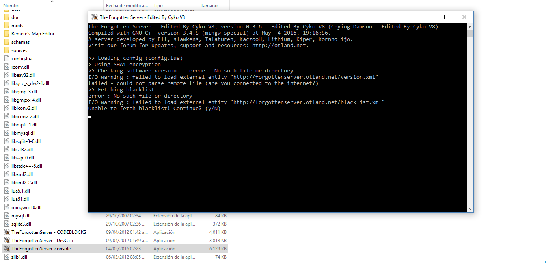The image size is (546, 263).
Task: Open the sources folder
Action: click(19, 50)
